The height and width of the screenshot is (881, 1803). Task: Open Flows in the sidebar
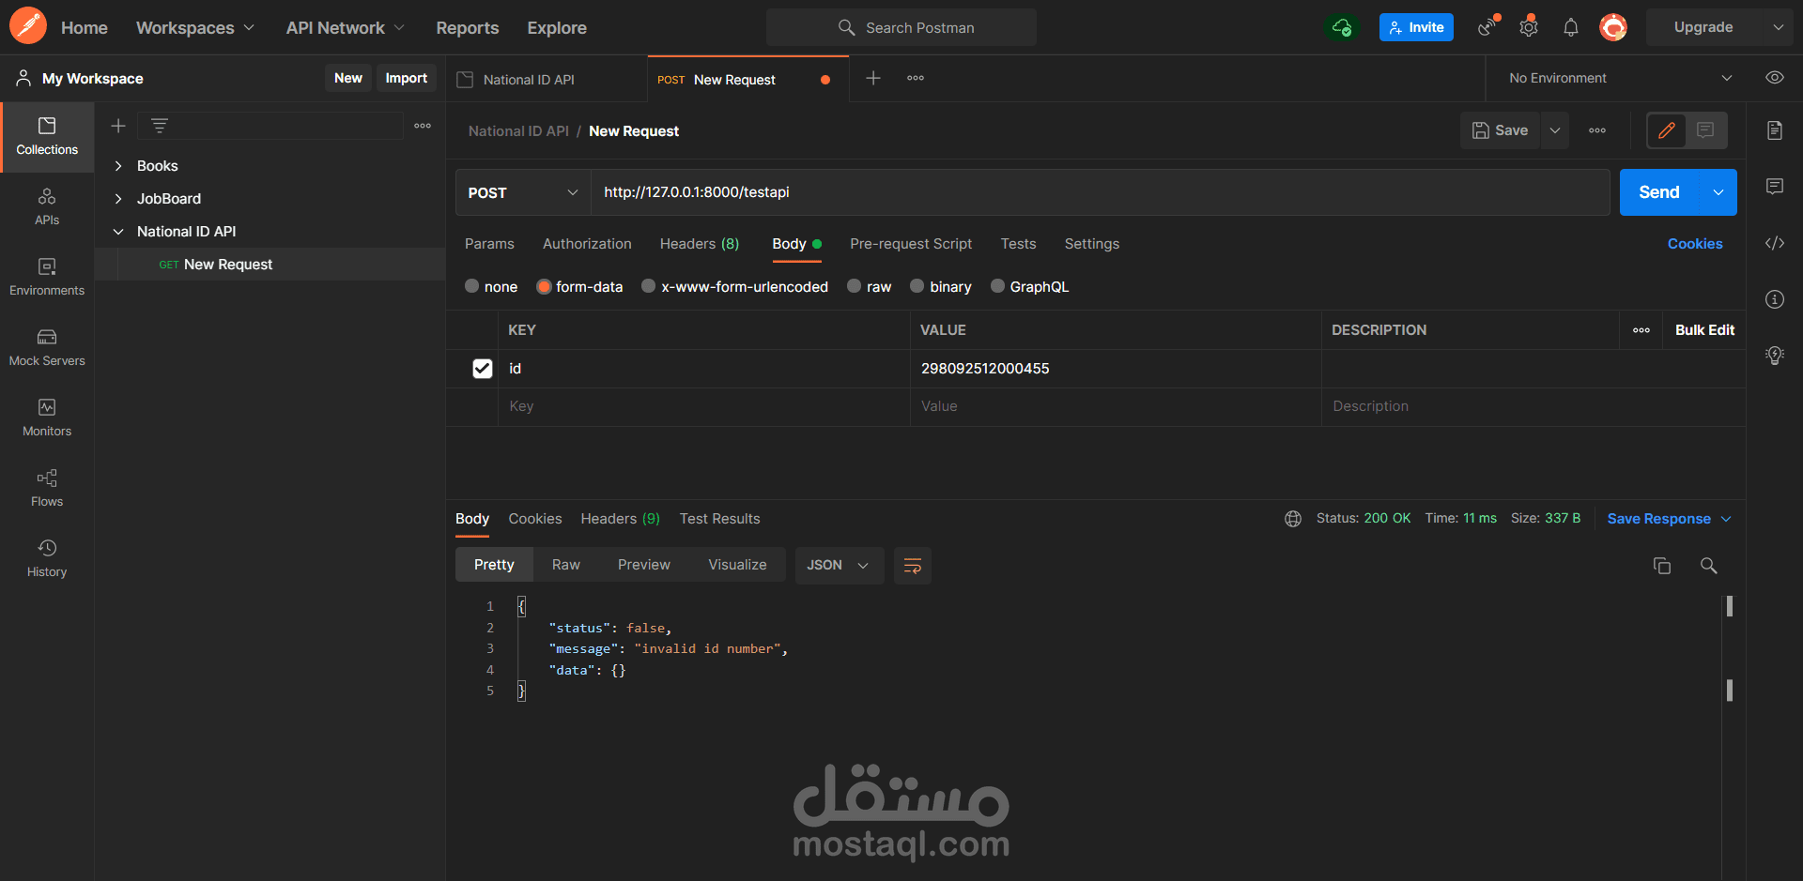[x=47, y=489]
